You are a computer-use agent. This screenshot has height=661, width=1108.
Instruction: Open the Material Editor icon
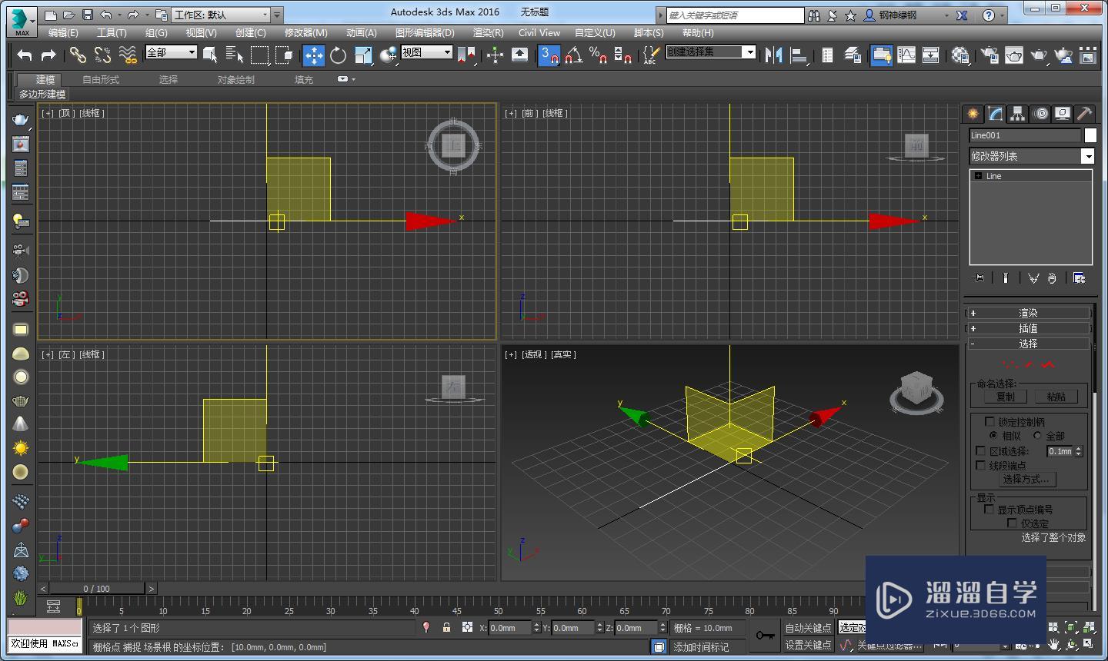pyautogui.click(x=960, y=55)
